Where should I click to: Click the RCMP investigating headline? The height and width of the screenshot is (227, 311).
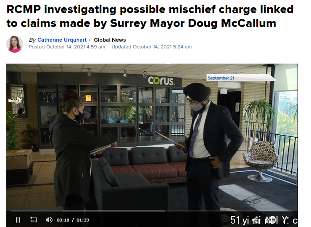click(150, 16)
